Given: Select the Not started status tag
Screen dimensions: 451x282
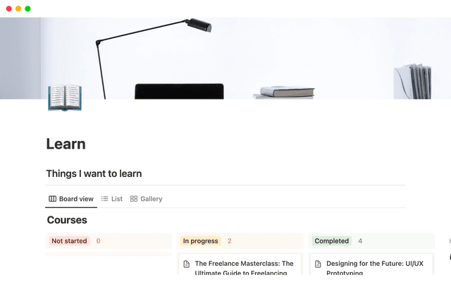Looking at the screenshot, I should pos(69,241).
